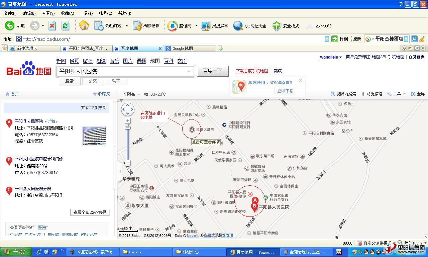Viewport: 428px width, 257px height.
Task: Stop page loading with red X icon
Action: (52, 26)
